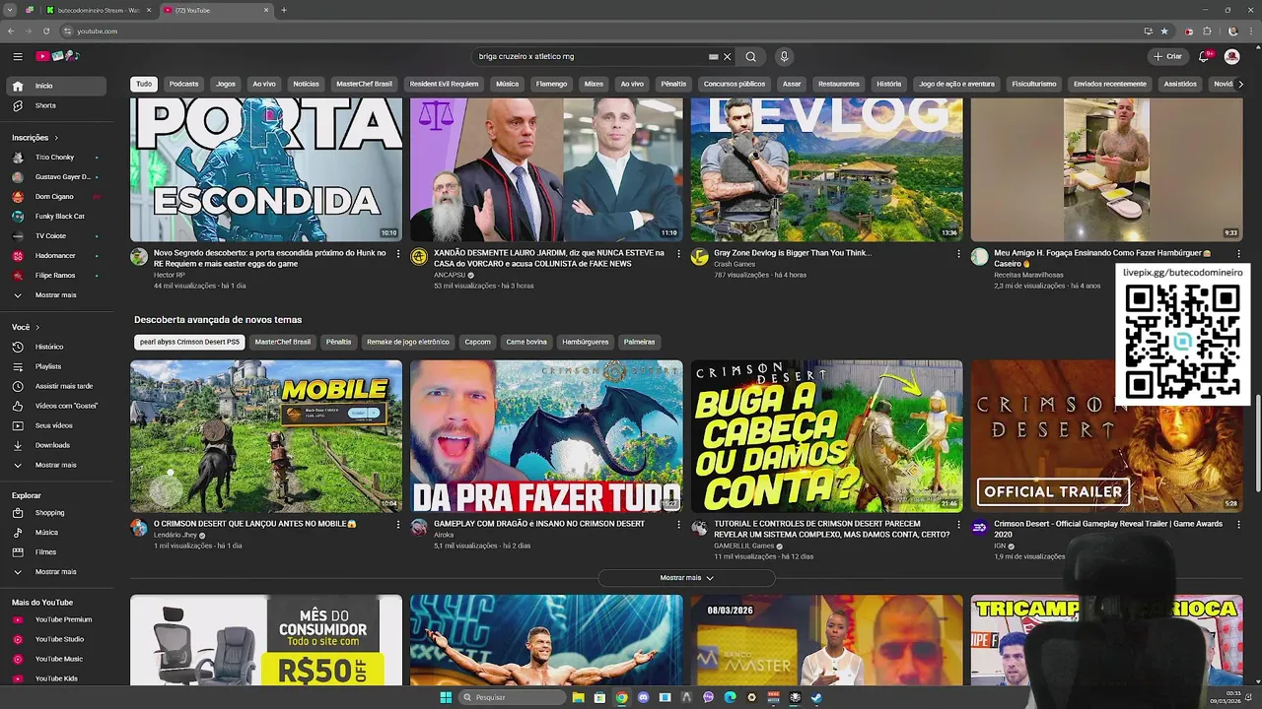
Task: Open the account avatar menu
Action: [x=1231, y=56]
